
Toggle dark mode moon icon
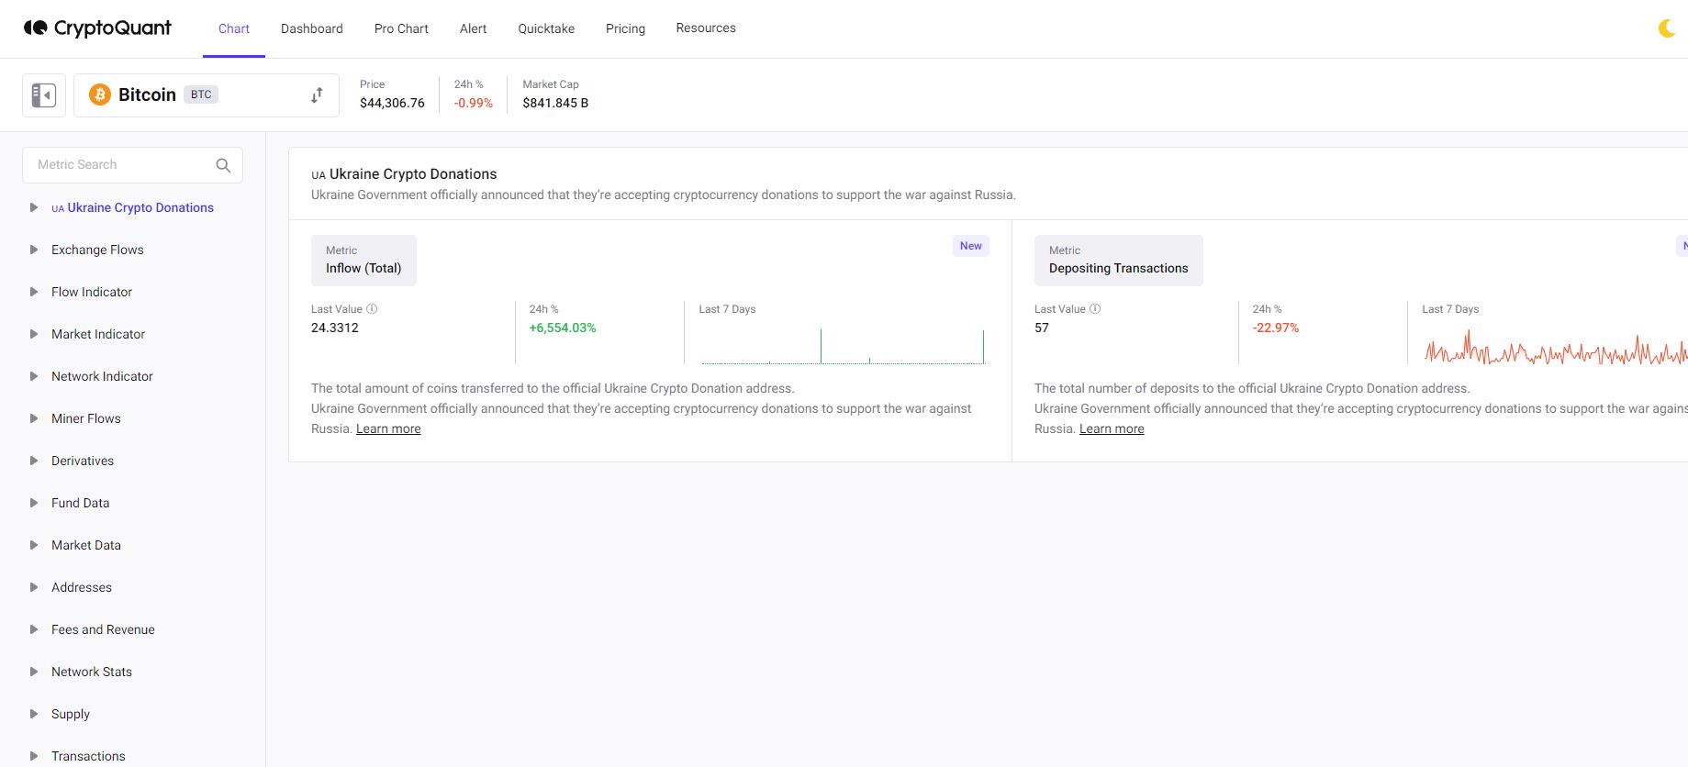point(1666,28)
